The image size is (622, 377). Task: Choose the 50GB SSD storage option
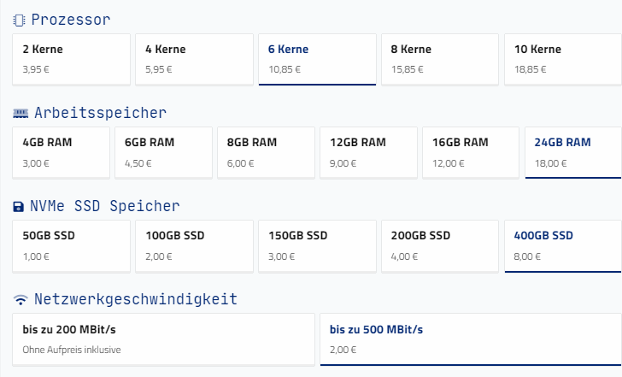(x=72, y=246)
